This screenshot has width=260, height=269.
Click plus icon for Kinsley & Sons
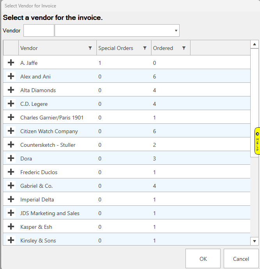[x=11, y=240]
